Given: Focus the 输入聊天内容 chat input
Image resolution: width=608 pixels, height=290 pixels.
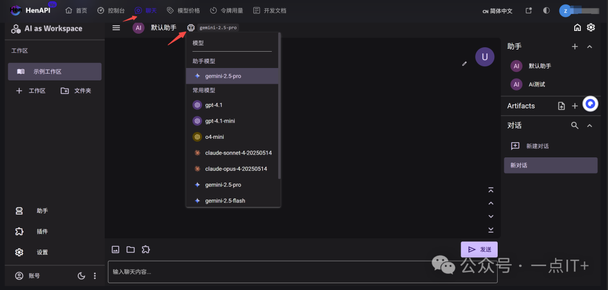Looking at the screenshot, I should click(302, 272).
